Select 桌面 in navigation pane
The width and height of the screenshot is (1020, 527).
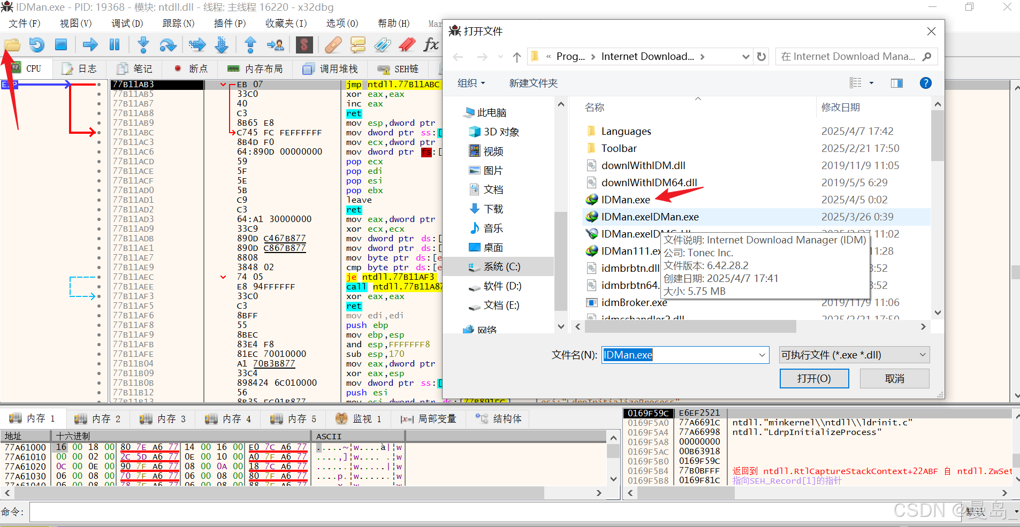point(493,247)
